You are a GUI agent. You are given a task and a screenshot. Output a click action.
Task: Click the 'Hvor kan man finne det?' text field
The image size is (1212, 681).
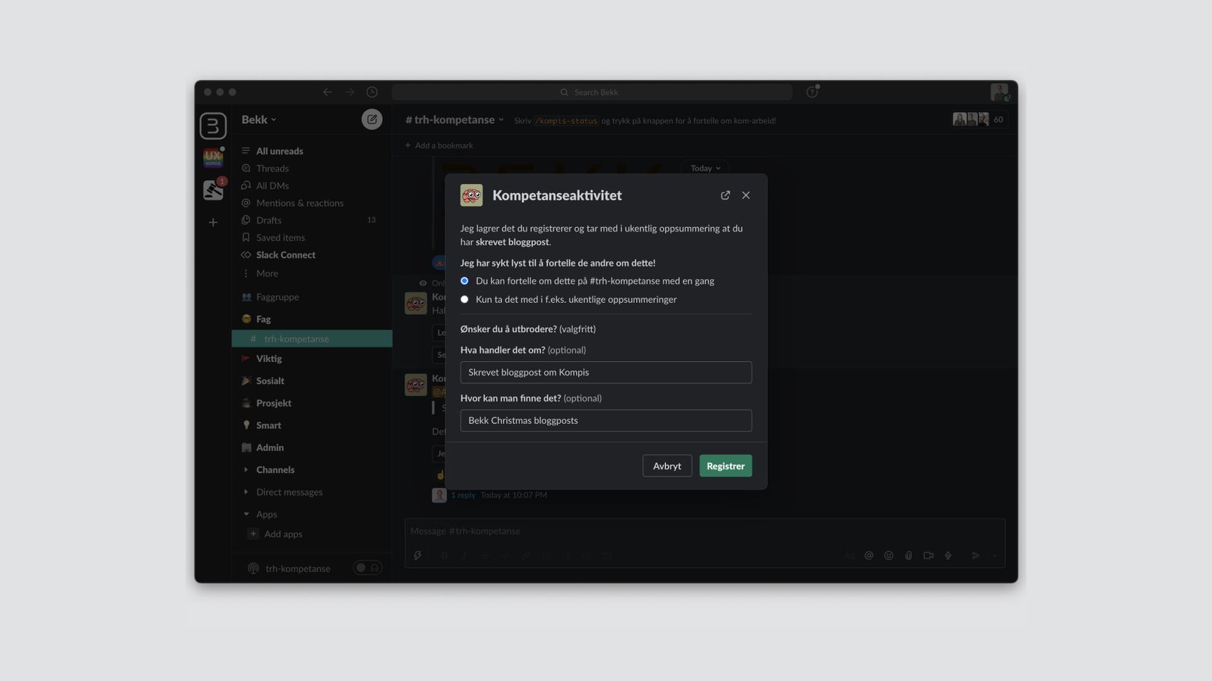point(606,420)
